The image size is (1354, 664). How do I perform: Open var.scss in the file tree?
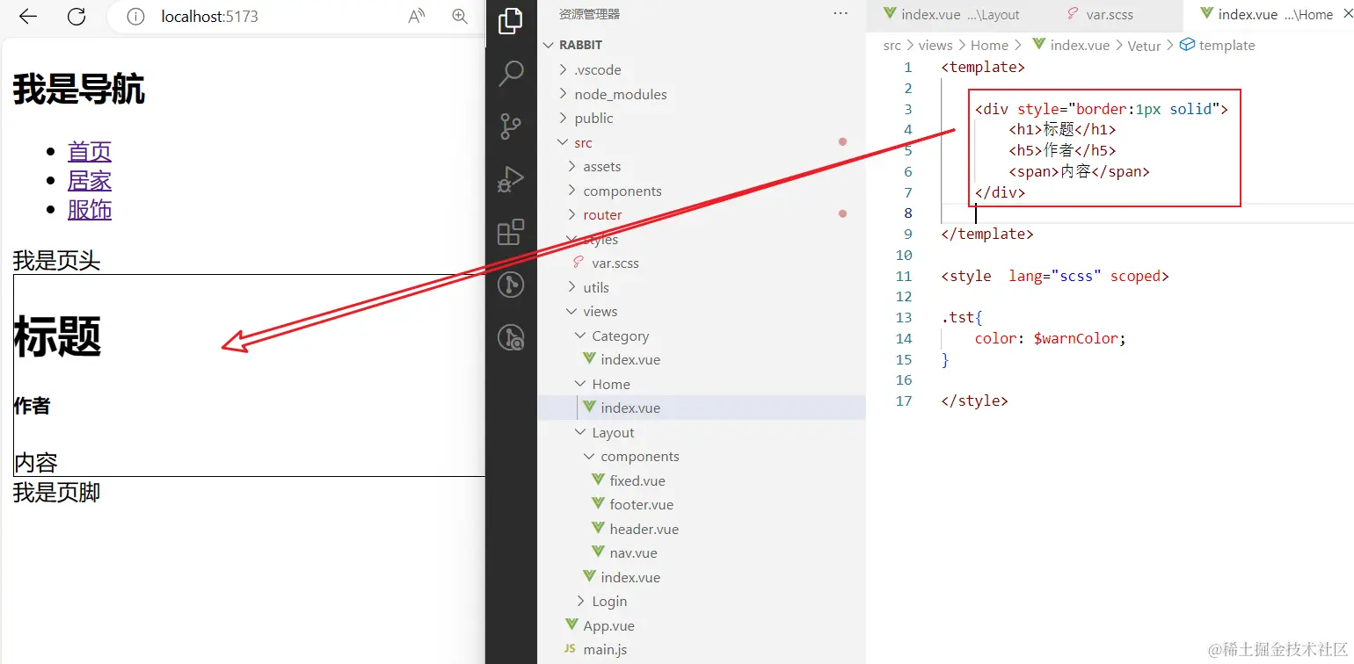tap(615, 263)
